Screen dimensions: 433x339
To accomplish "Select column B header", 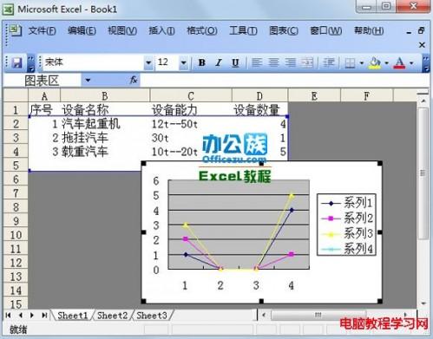I will 105,95.
